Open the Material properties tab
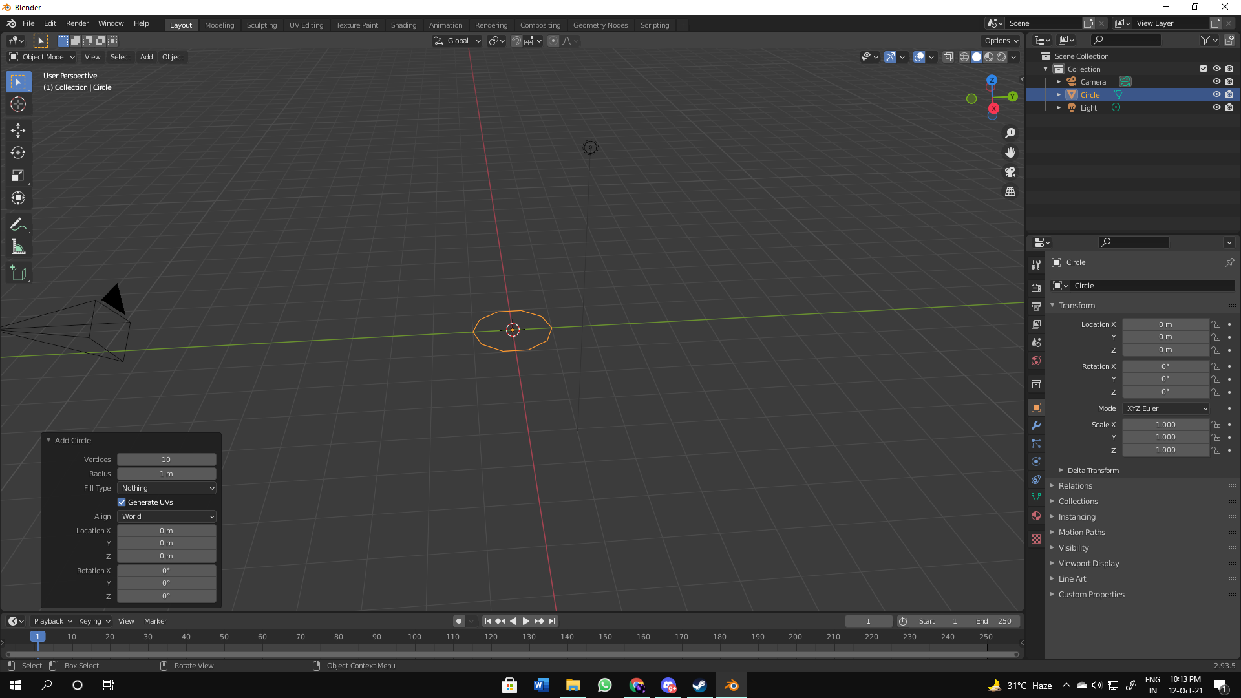1241x698 pixels. [x=1036, y=516]
